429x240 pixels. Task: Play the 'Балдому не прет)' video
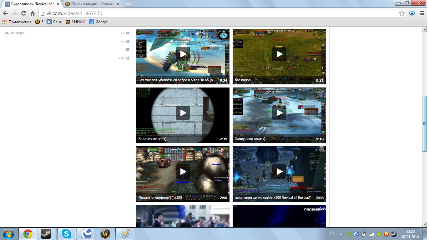[183, 113]
